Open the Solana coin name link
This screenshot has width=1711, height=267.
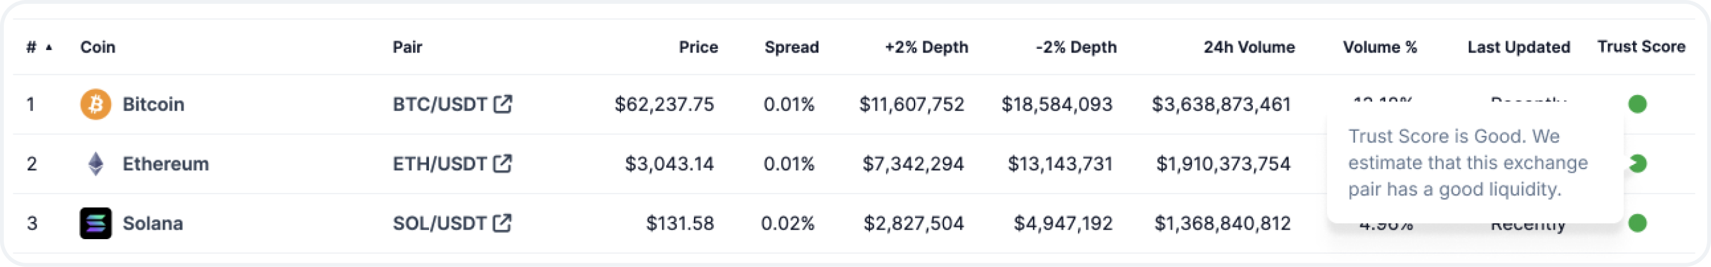click(x=153, y=223)
